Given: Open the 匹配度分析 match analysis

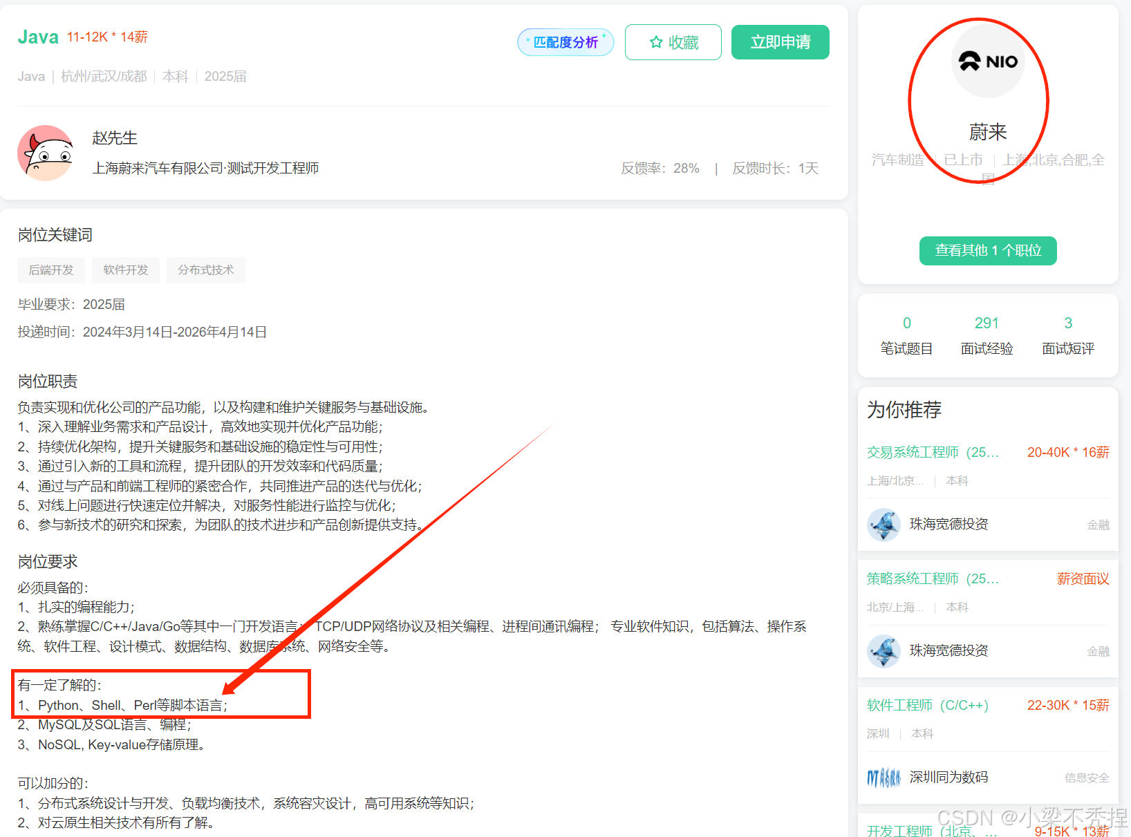Looking at the screenshot, I should [565, 42].
